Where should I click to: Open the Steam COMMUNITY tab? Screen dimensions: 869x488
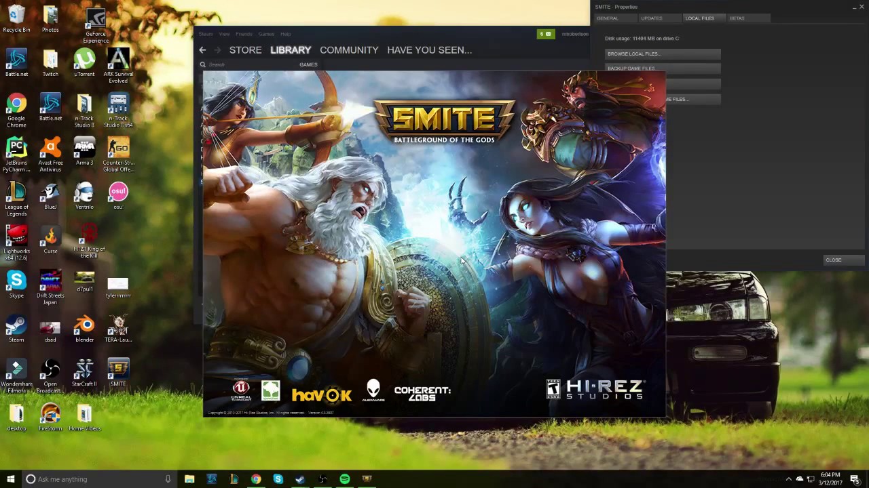349,50
